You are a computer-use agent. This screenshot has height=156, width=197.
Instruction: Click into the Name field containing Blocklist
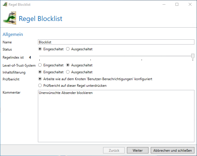116,42
